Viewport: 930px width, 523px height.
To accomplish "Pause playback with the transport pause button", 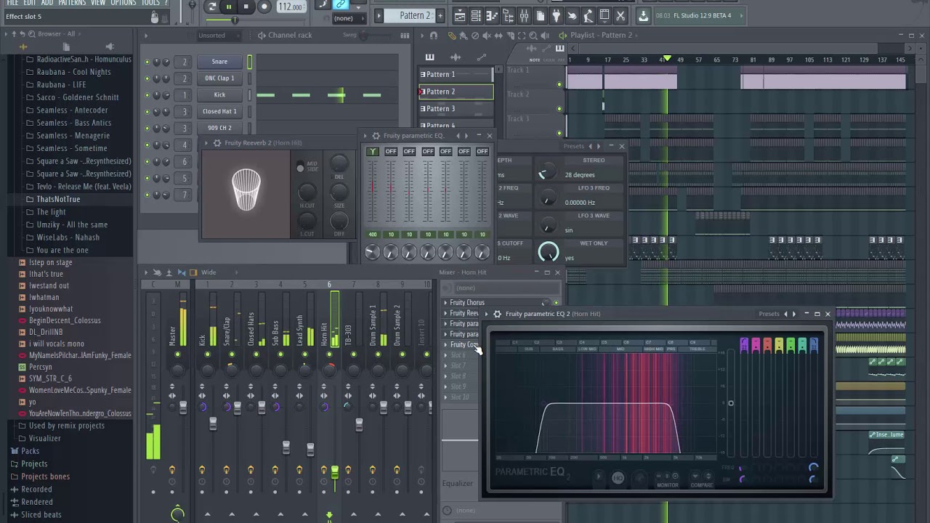I will pos(228,7).
